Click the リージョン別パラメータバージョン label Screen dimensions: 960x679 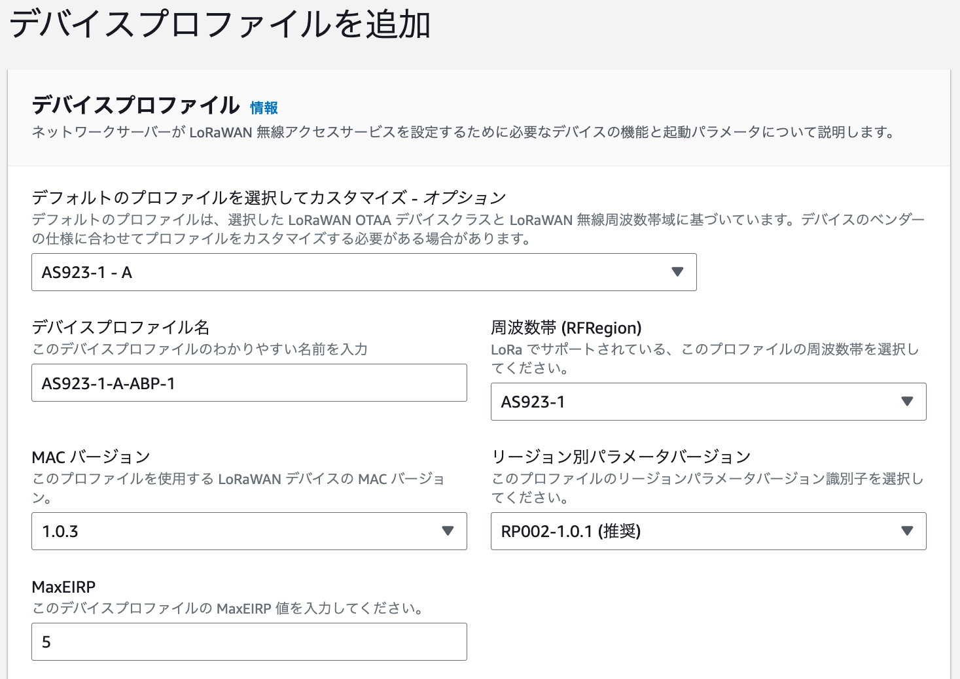coord(621,457)
